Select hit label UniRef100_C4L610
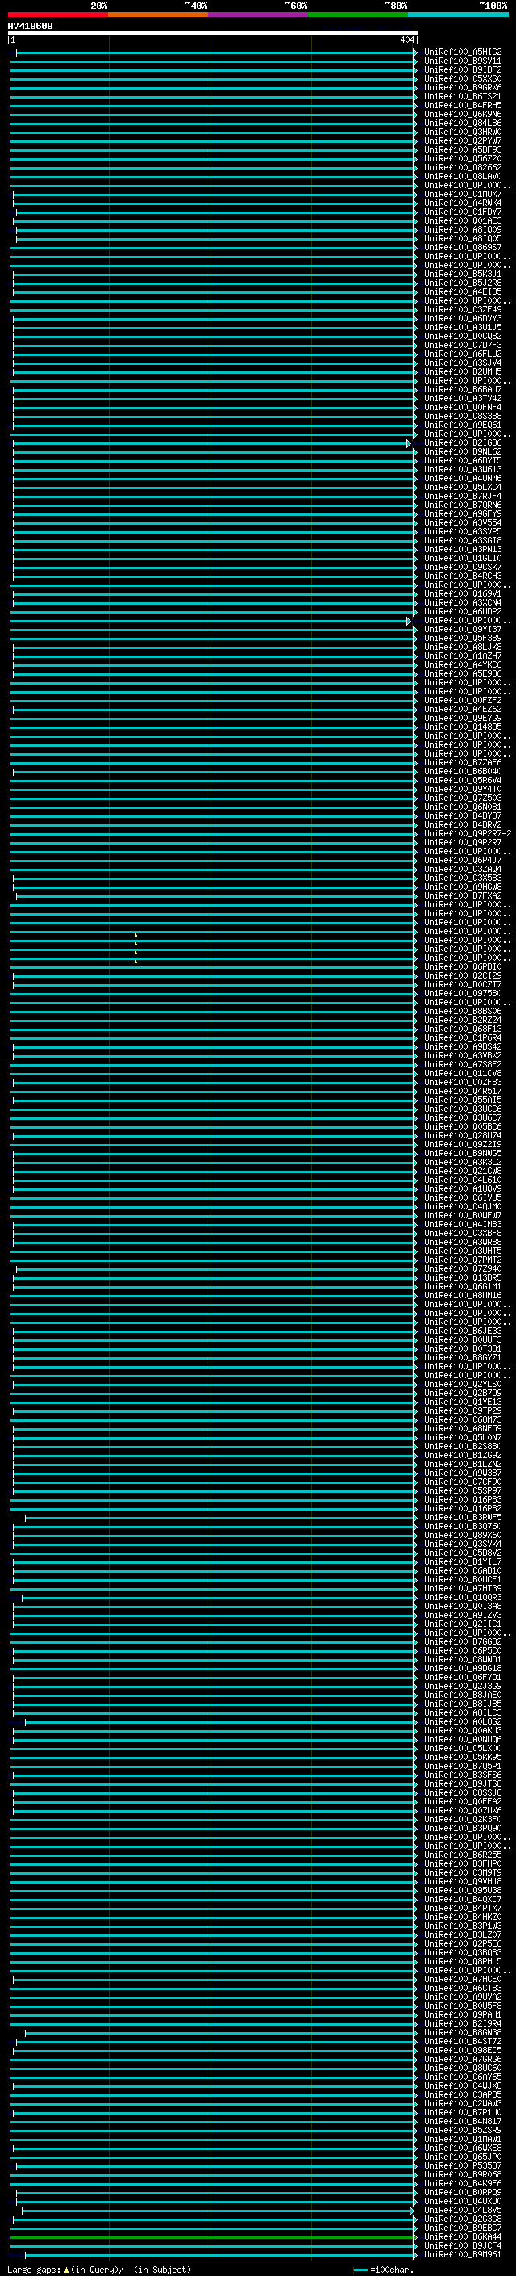Viewport: 516px width, 2276px height. 462,1180
